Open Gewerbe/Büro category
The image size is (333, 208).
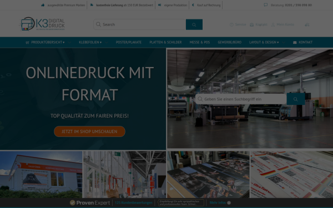click(x=230, y=42)
